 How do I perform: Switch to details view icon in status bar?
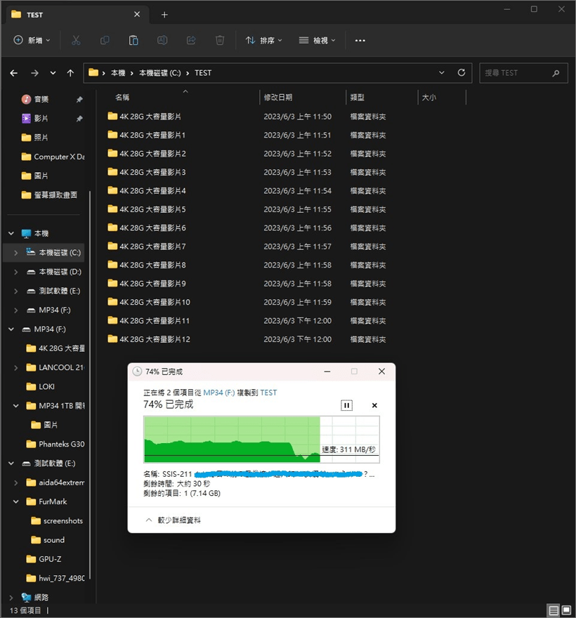click(554, 610)
